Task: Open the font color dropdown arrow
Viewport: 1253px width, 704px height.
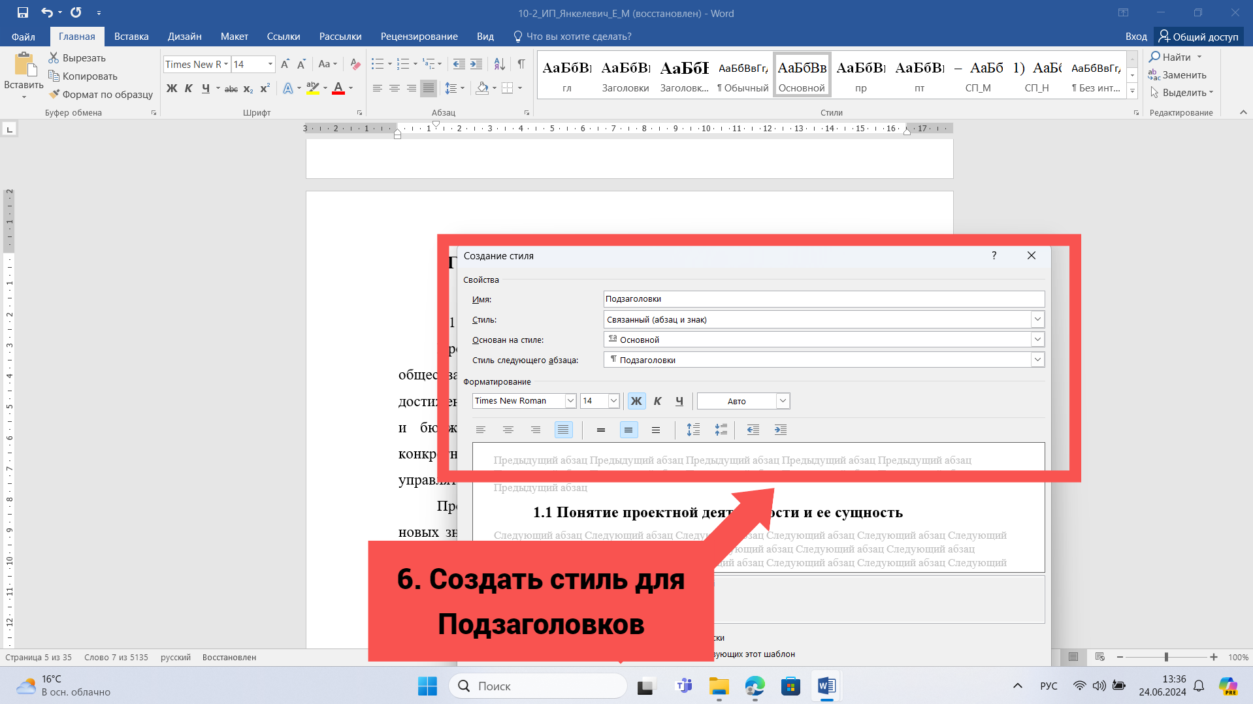Action: [351, 88]
